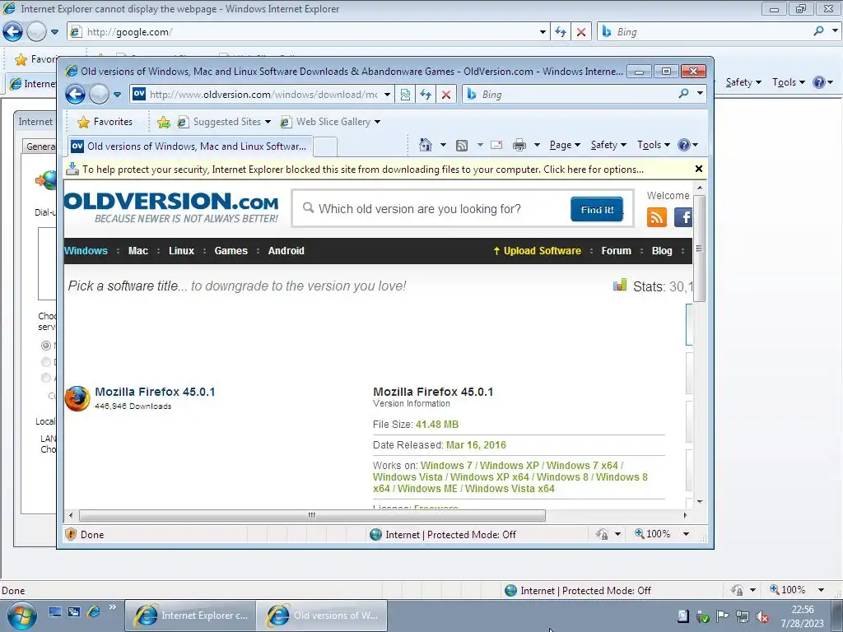This screenshot has width=843, height=632.
Task: Open Home dropdown arrow in front toolbar
Action: (x=443, y=145)
